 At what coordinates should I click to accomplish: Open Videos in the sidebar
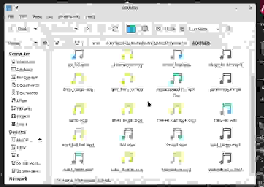pyautogui.click(x=21, y=116)
